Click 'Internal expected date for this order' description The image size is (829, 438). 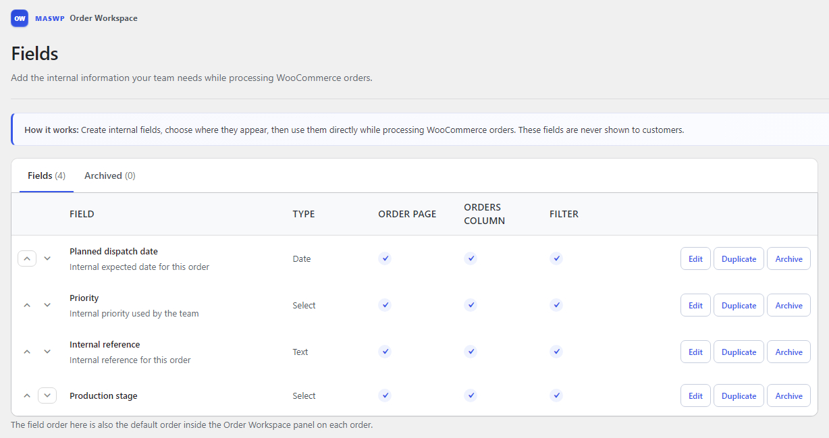click(139, 267)
